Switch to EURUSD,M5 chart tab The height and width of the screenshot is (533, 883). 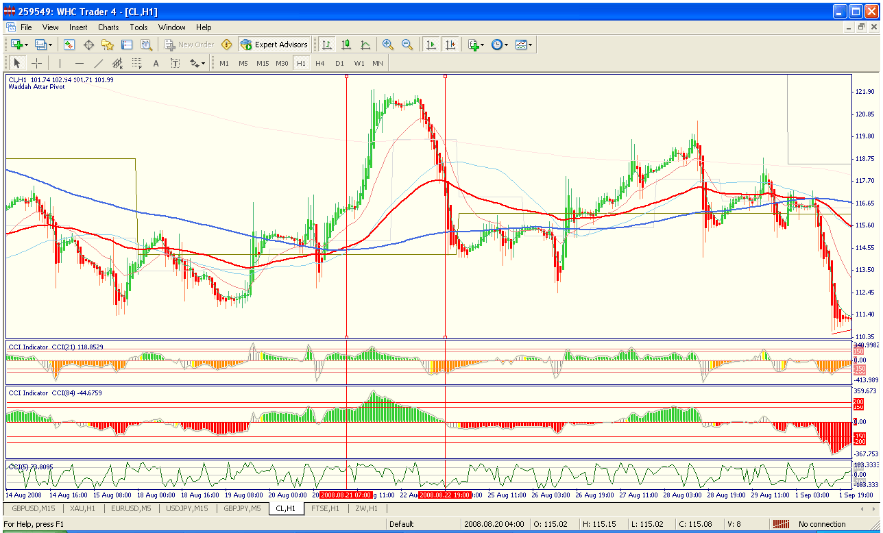(x=130, y=508)
